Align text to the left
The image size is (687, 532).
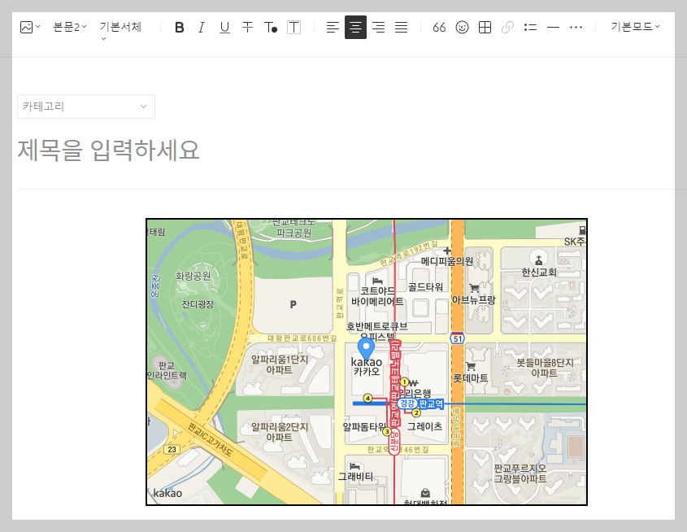point(333,27)
